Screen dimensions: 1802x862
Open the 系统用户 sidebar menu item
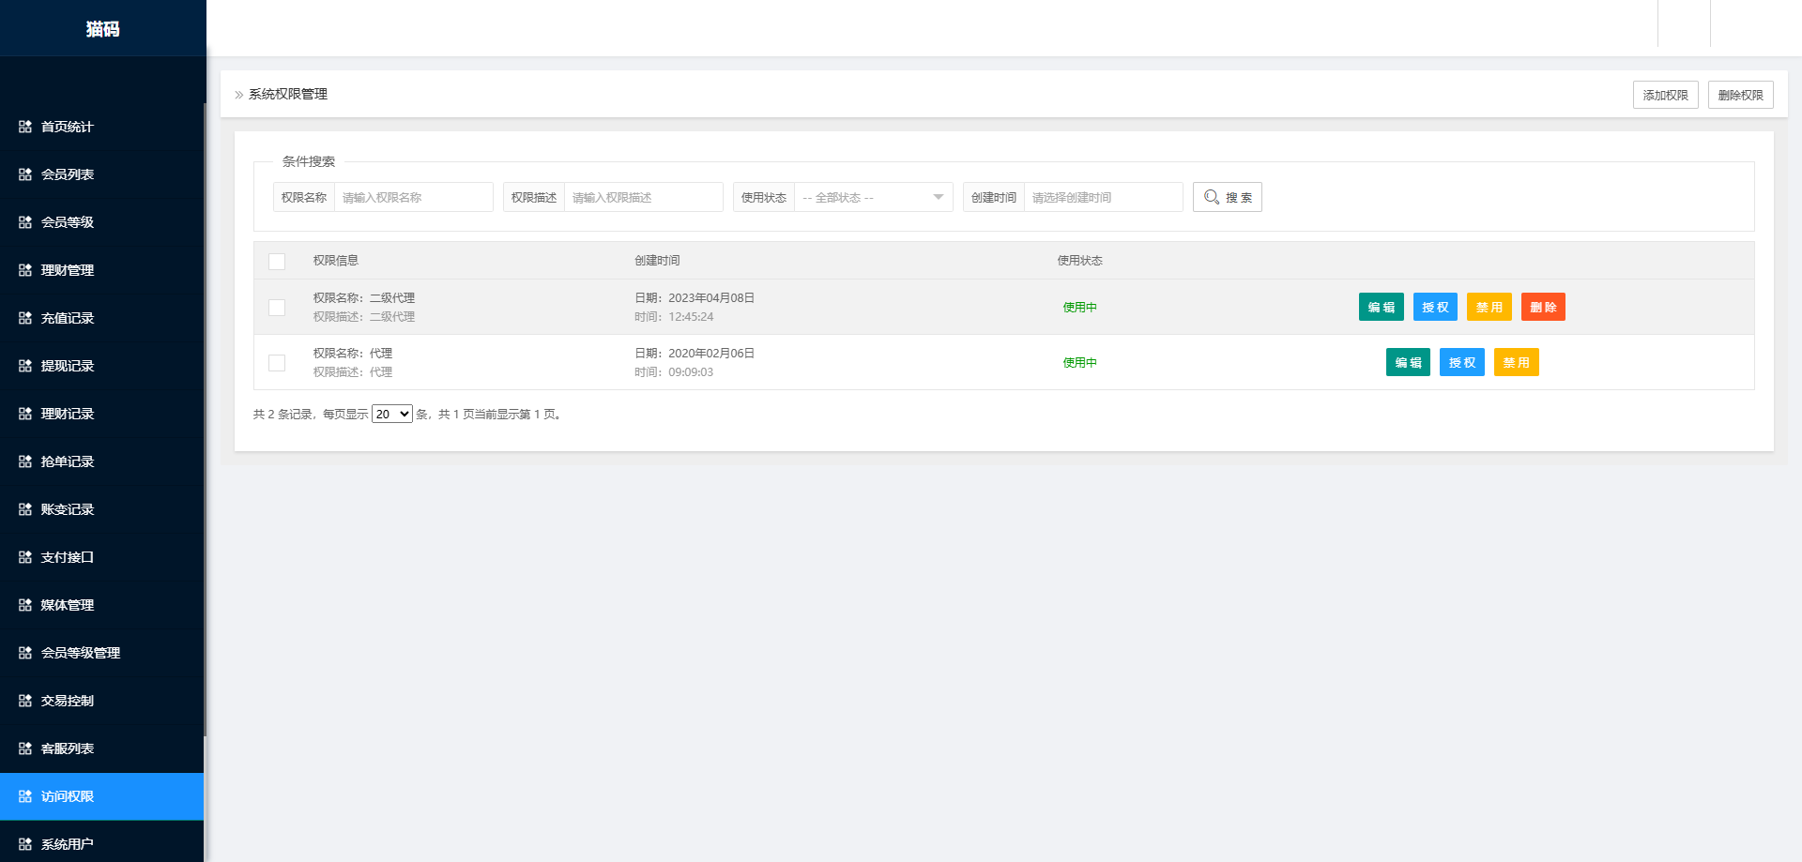(x=66, y=843)
